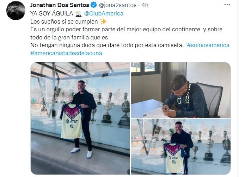Click the sentence about daré todo por esta camiseta

tap(107, 45)
